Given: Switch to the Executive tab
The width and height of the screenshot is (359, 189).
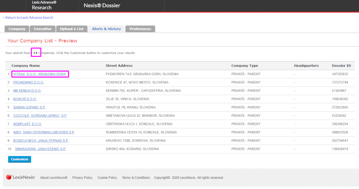Looking at the screenshot, I should (x=43, y=29).
